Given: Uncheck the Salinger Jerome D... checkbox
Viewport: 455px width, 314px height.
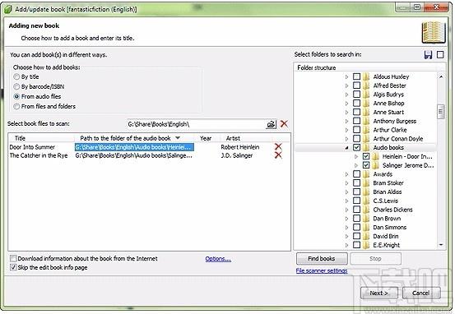Looking at the screenshot, I should click(x=366, y=165).
